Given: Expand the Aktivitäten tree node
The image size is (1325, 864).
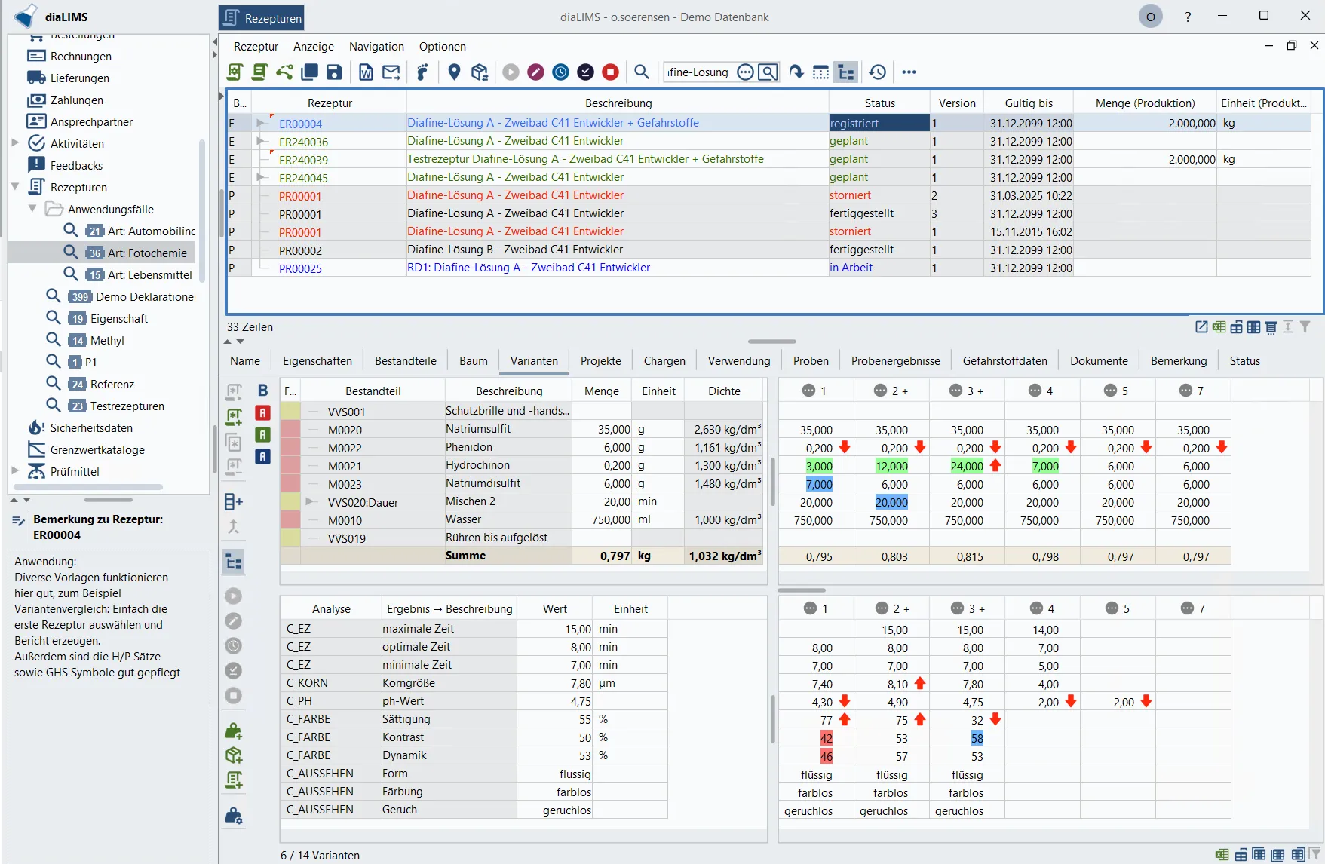Looking at the screenshot, I should click(15, 143).
